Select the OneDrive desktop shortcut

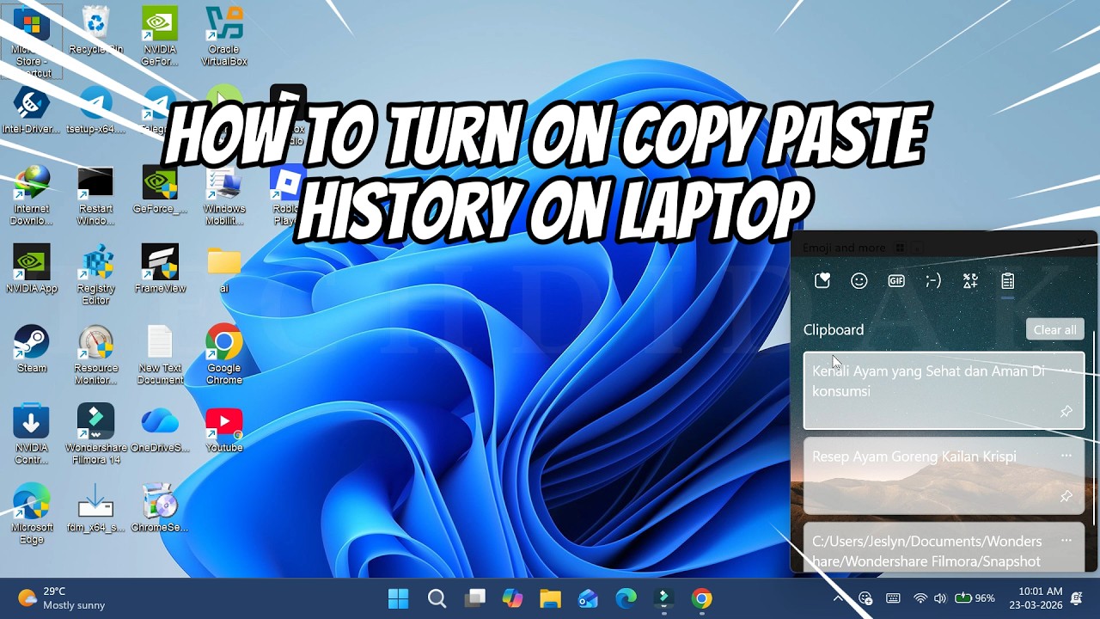point(160,429)
